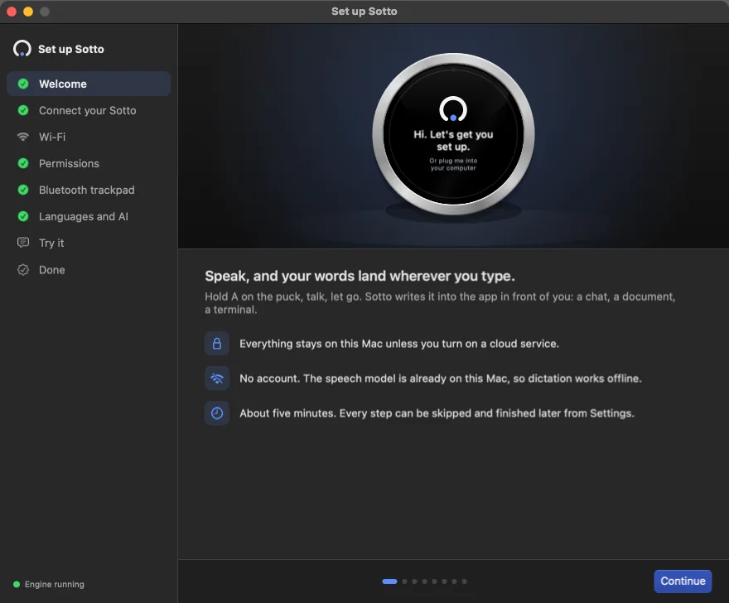Jump to the Try it step
Image resolution: width=729 pixels, height=603 pixels.
pos(89,243)
